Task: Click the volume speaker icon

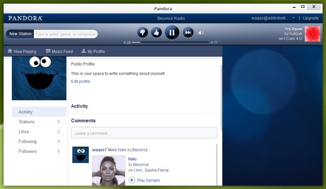Action: (201, 33)
